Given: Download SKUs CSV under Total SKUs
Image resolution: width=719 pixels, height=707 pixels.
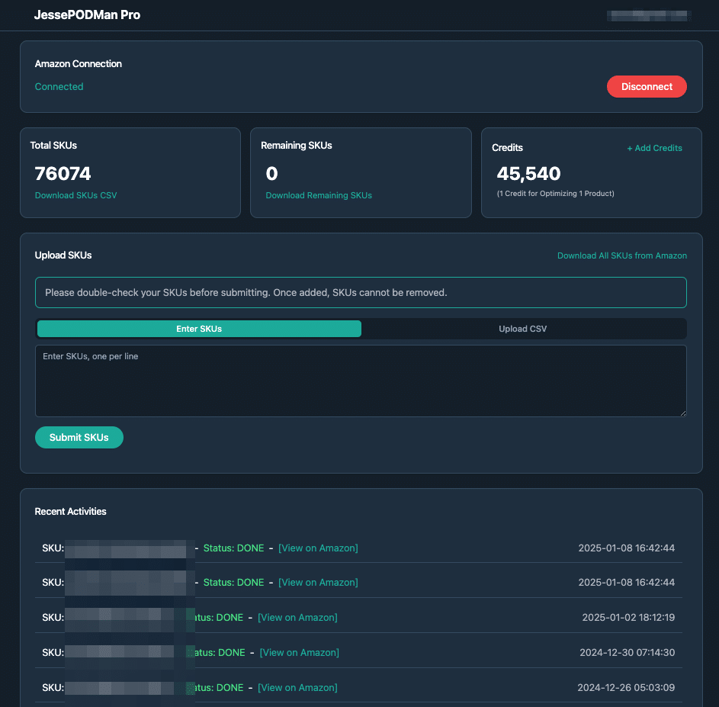Looking at the screenshot, I should tap(75, 195).
